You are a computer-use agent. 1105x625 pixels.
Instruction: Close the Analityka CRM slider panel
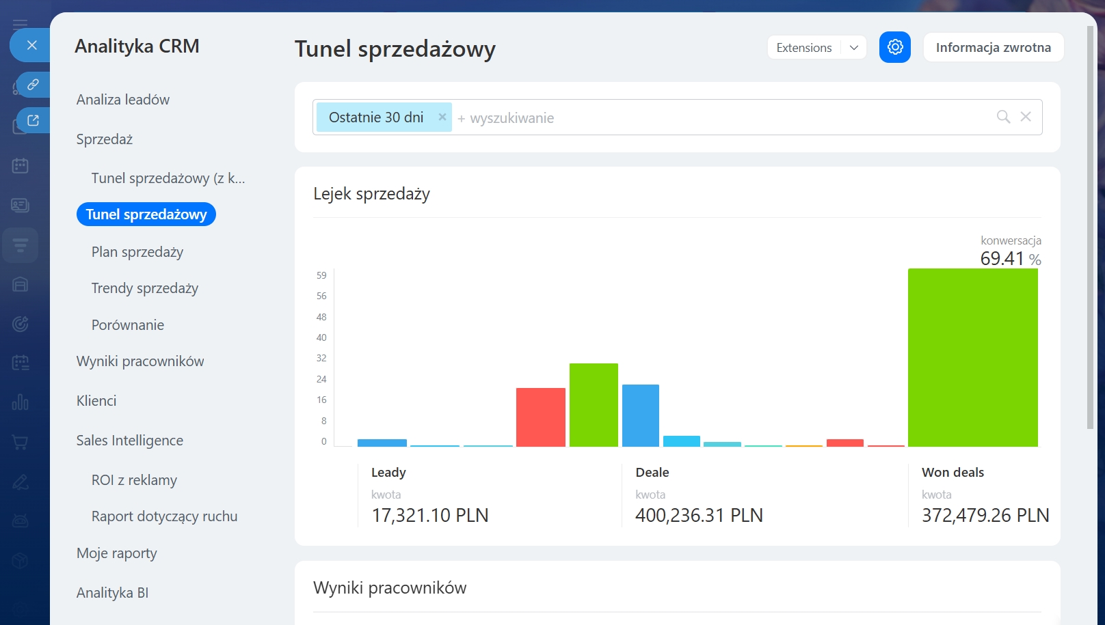click(31, 46)
